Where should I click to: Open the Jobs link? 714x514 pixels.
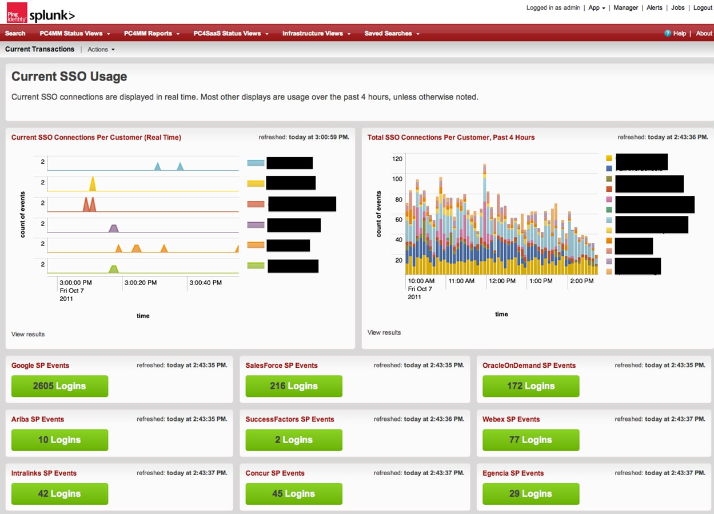point(678,8)
